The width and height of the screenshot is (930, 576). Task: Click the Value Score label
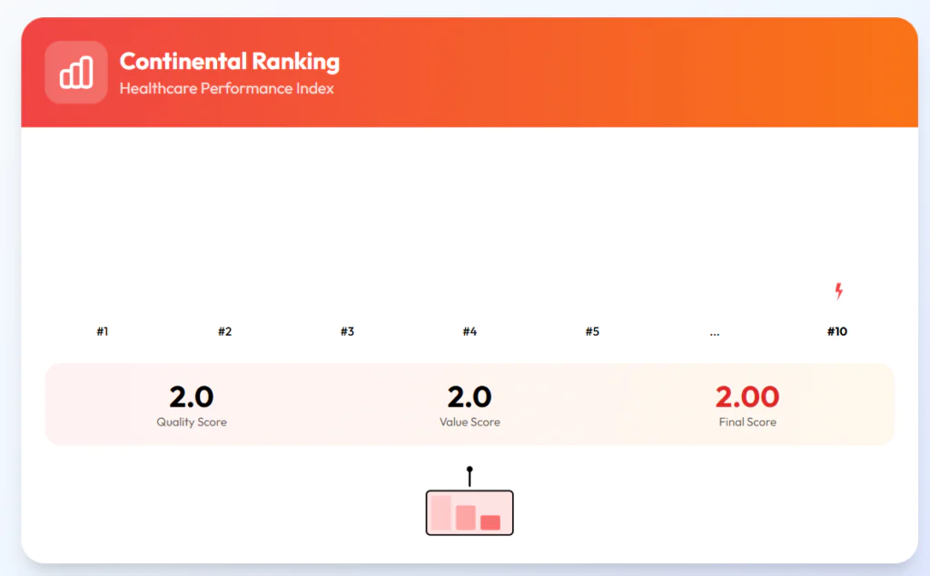click(x=470, y=422)
